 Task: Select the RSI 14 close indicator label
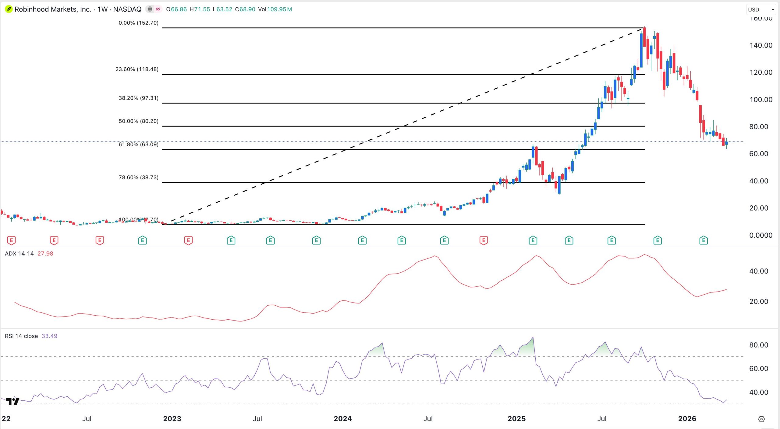pyautogui.click(x=21, y=336)
